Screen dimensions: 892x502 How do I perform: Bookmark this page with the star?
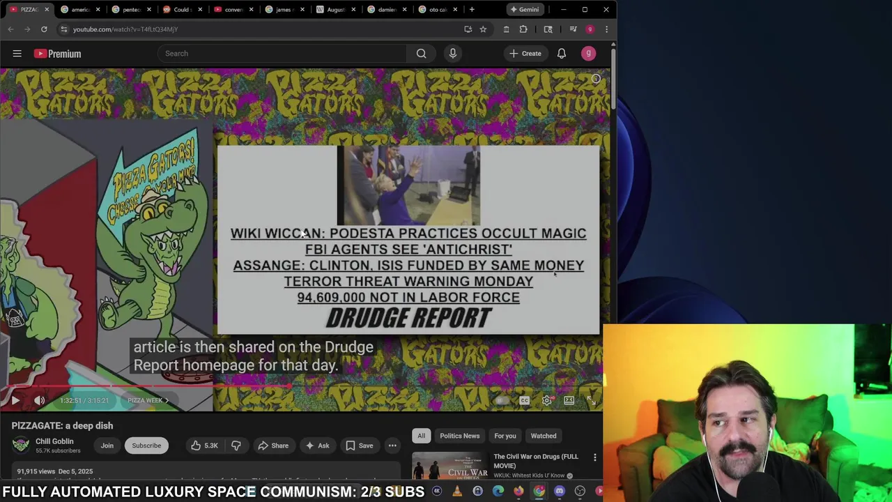point(483,29)
